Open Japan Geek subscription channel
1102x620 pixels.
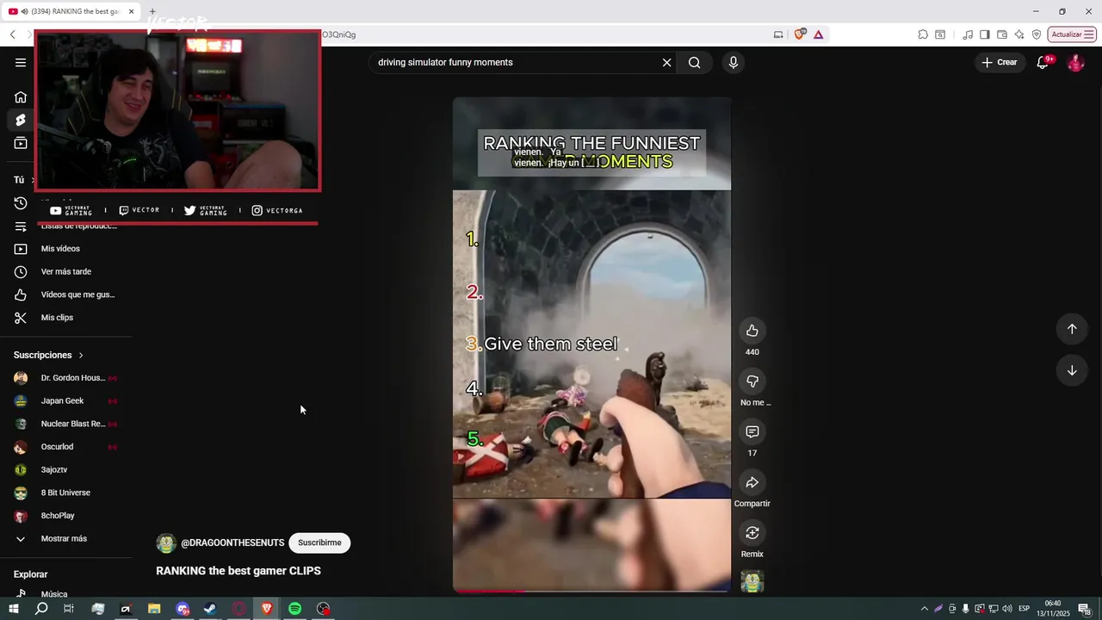tap(65, 401)
